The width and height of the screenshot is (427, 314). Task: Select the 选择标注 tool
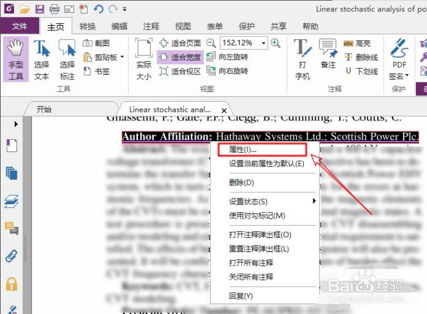pos(67,59)
